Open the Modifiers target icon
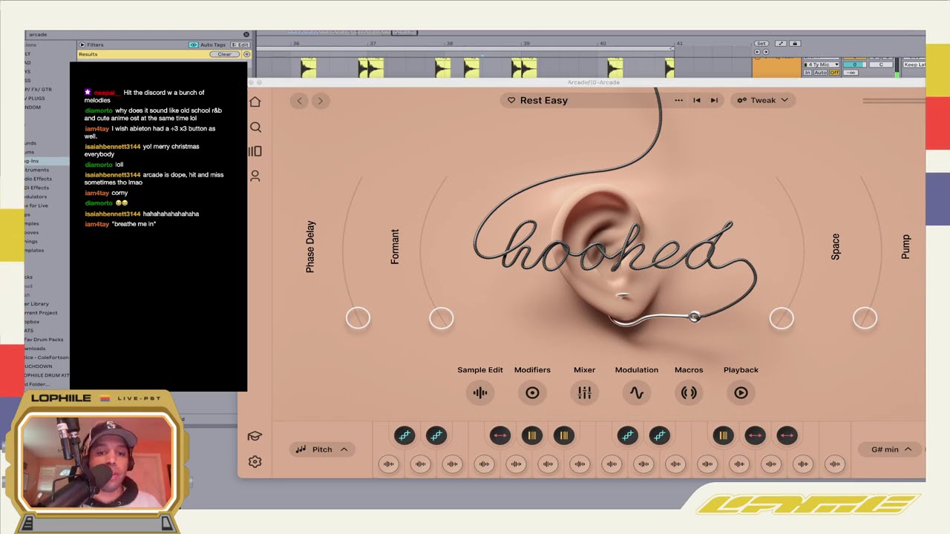The image size is (950, 534). (532, 393)
